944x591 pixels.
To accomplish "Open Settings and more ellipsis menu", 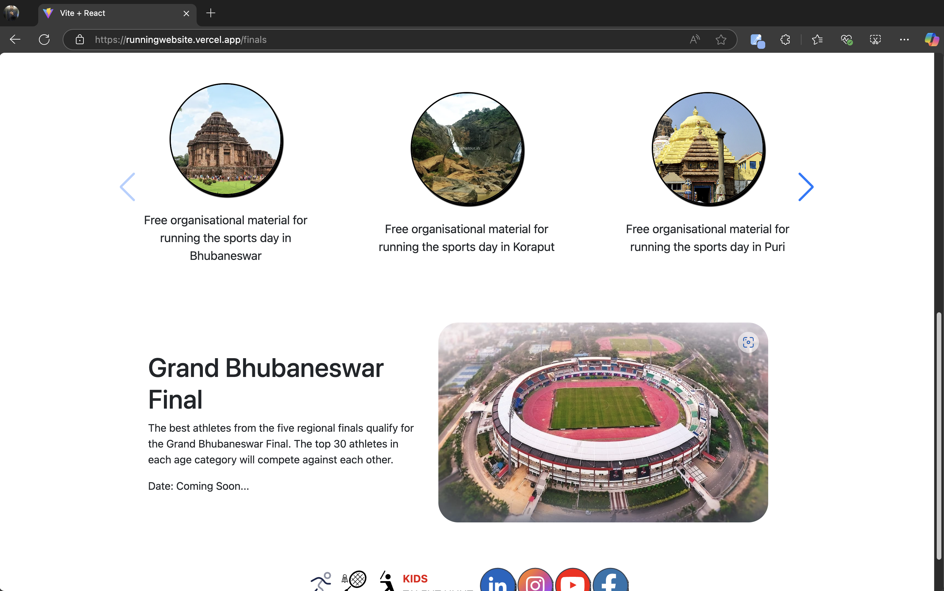I will pyautogui.click(x=904, y=40).
